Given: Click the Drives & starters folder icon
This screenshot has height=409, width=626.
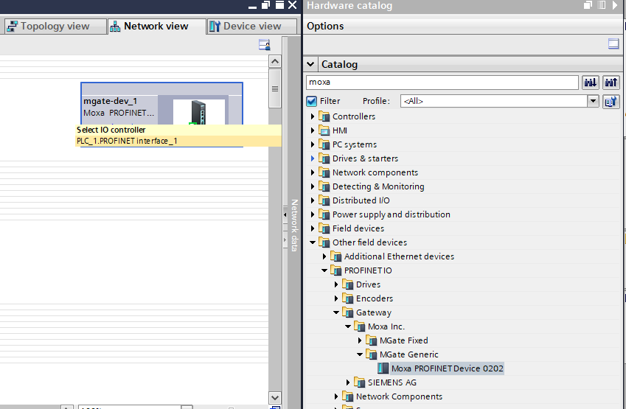Looking at the screenshot, I should 324,158.
